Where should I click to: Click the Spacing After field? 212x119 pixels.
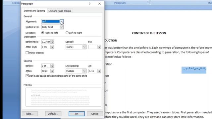[x=46, y=71]
